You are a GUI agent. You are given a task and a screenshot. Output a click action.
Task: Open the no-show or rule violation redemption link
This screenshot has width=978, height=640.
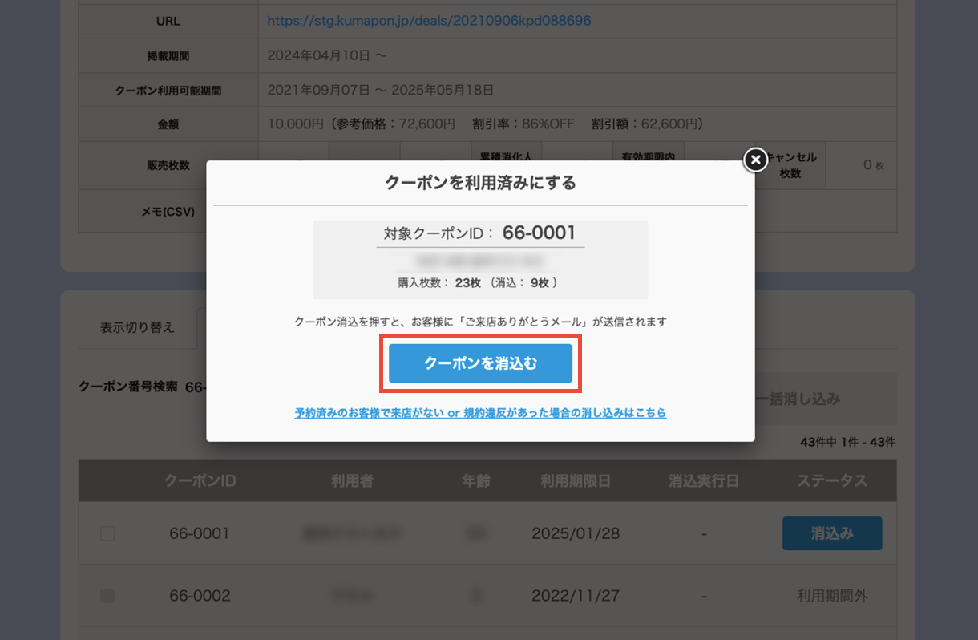click(480, 413)
